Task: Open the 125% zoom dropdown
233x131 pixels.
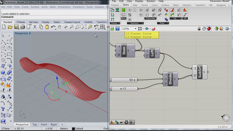Action: tap(135, 29)
